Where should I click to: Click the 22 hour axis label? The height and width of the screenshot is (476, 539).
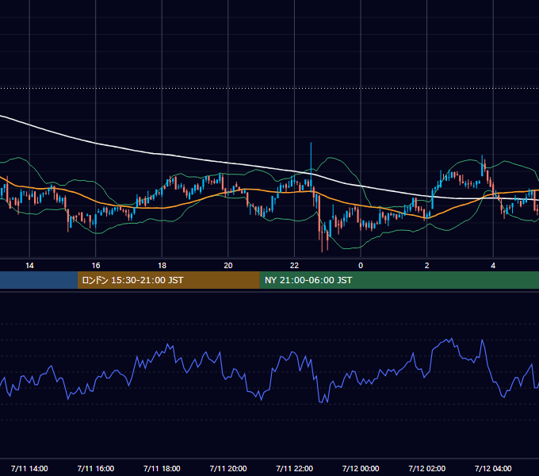coord(294,266)
